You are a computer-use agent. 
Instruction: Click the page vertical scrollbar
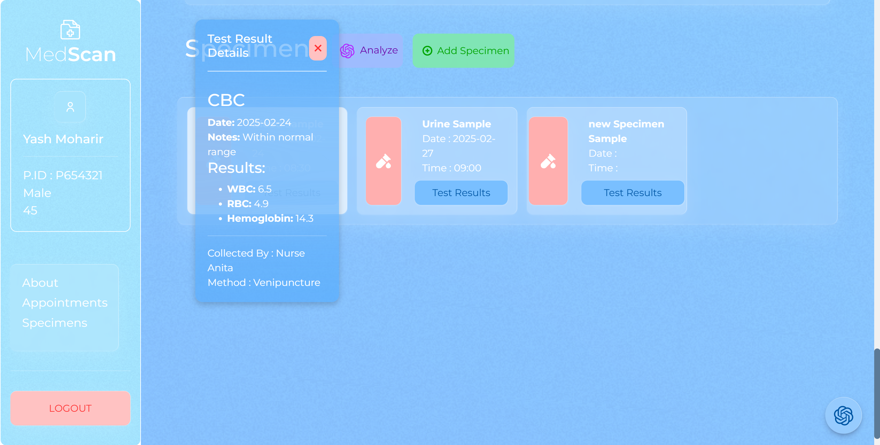point(877,392)
